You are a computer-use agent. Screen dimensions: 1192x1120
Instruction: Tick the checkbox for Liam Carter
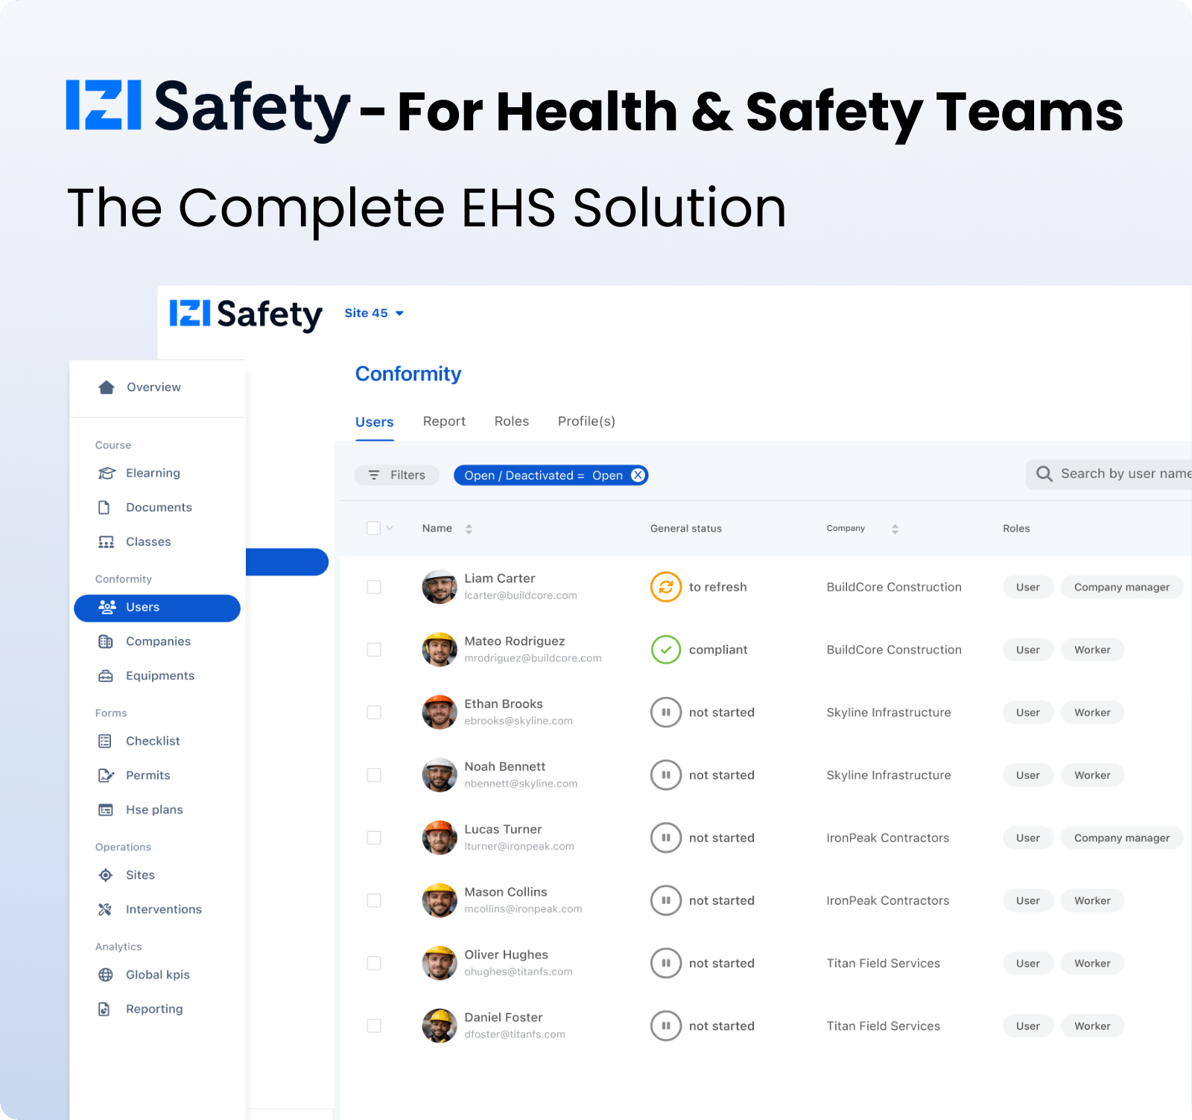point(374,587)
